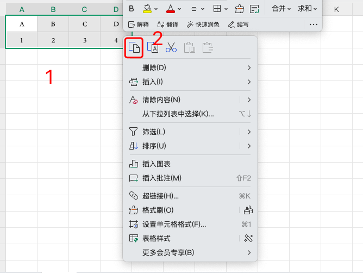
Task: Open the 合并 merge dropdown
Action: 281,9
